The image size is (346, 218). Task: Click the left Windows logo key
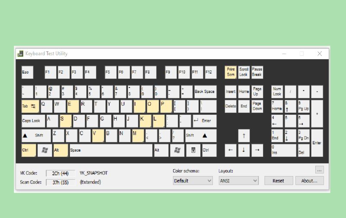[45, 150]
